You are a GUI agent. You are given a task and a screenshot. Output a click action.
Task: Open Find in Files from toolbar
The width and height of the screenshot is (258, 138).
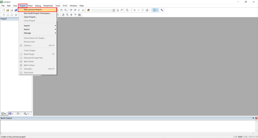pos(88,10)
